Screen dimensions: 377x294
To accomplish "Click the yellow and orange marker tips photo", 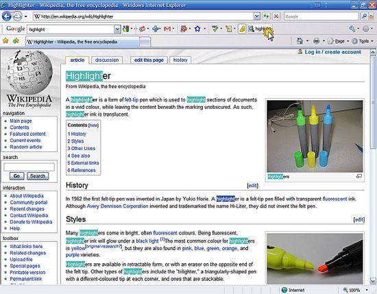I will point(315,258).
